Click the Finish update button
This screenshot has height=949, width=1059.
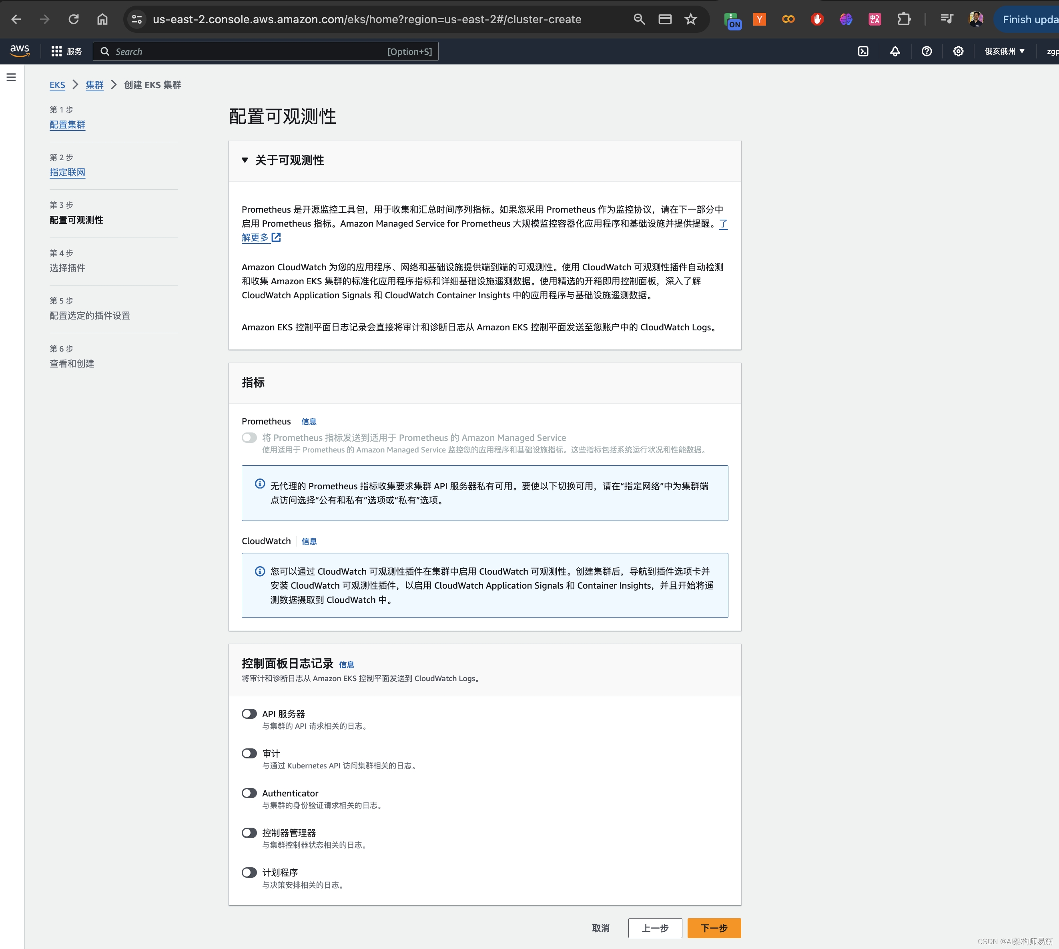click(1027, 19)
